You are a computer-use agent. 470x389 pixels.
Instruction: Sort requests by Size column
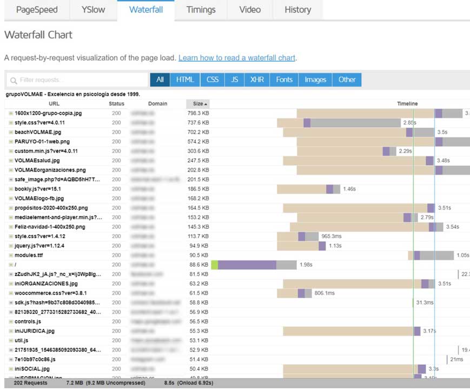pyautogui.click(x=198, y=103)
